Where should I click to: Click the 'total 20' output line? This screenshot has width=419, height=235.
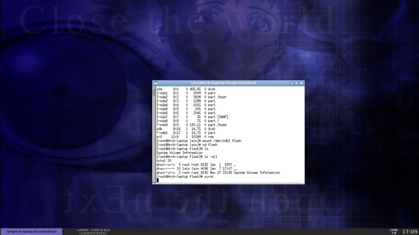point(164,160)
